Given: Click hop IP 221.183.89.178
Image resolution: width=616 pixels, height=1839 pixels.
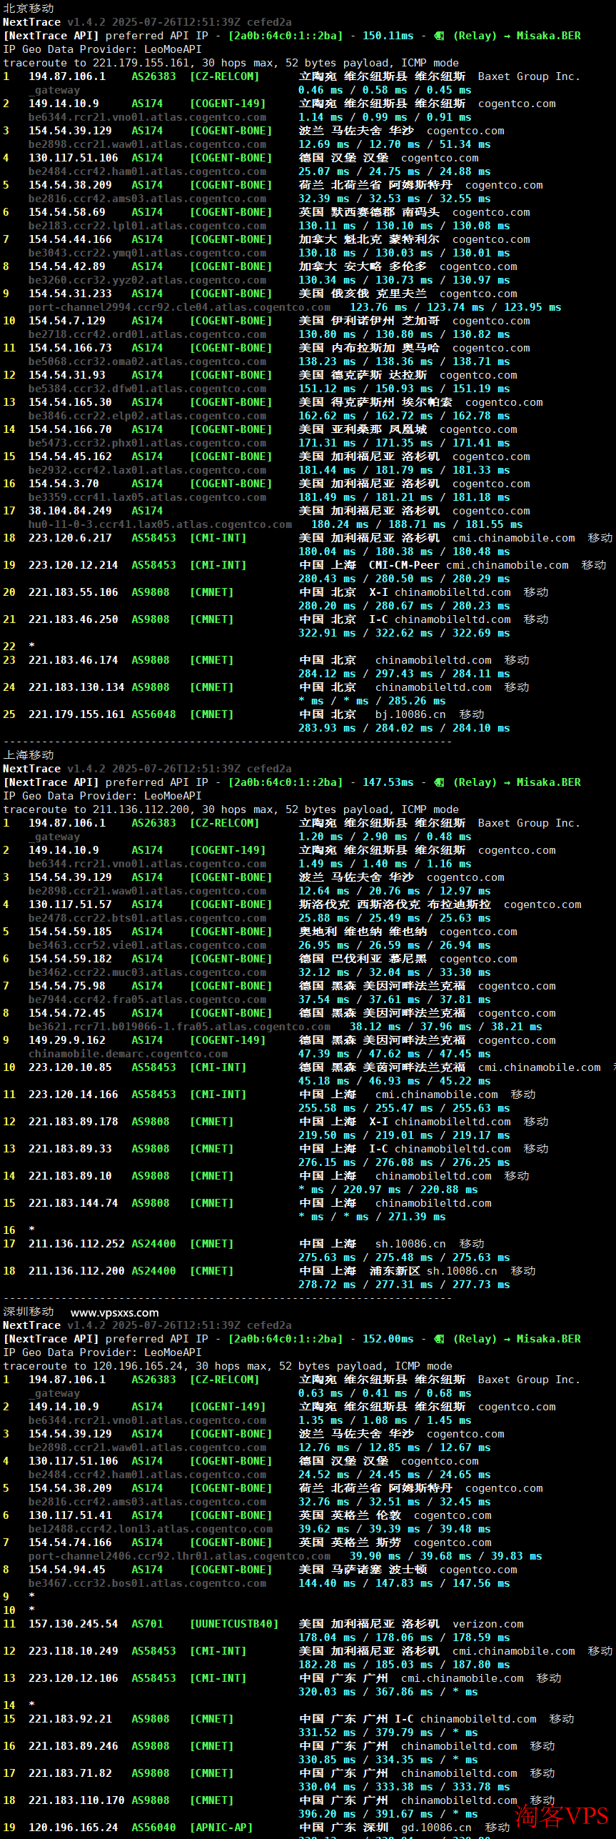Looking at the screenshot, I should [x=73, y=1122].
